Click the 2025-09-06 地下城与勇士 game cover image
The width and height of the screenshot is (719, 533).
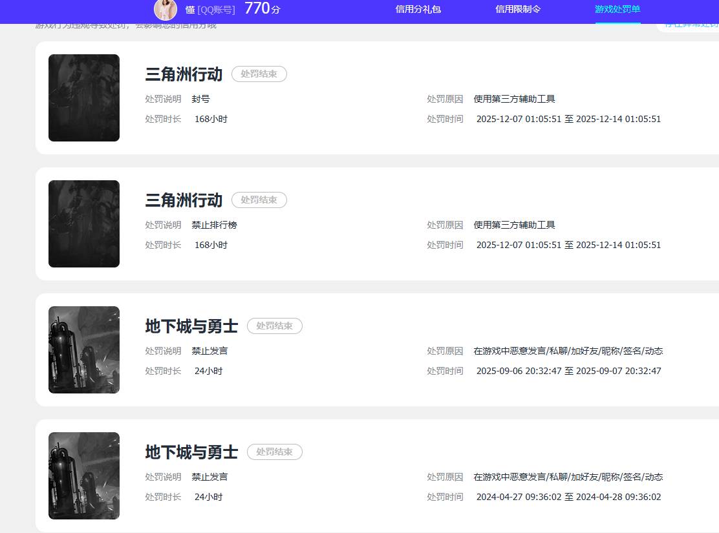tap(84, 350)
